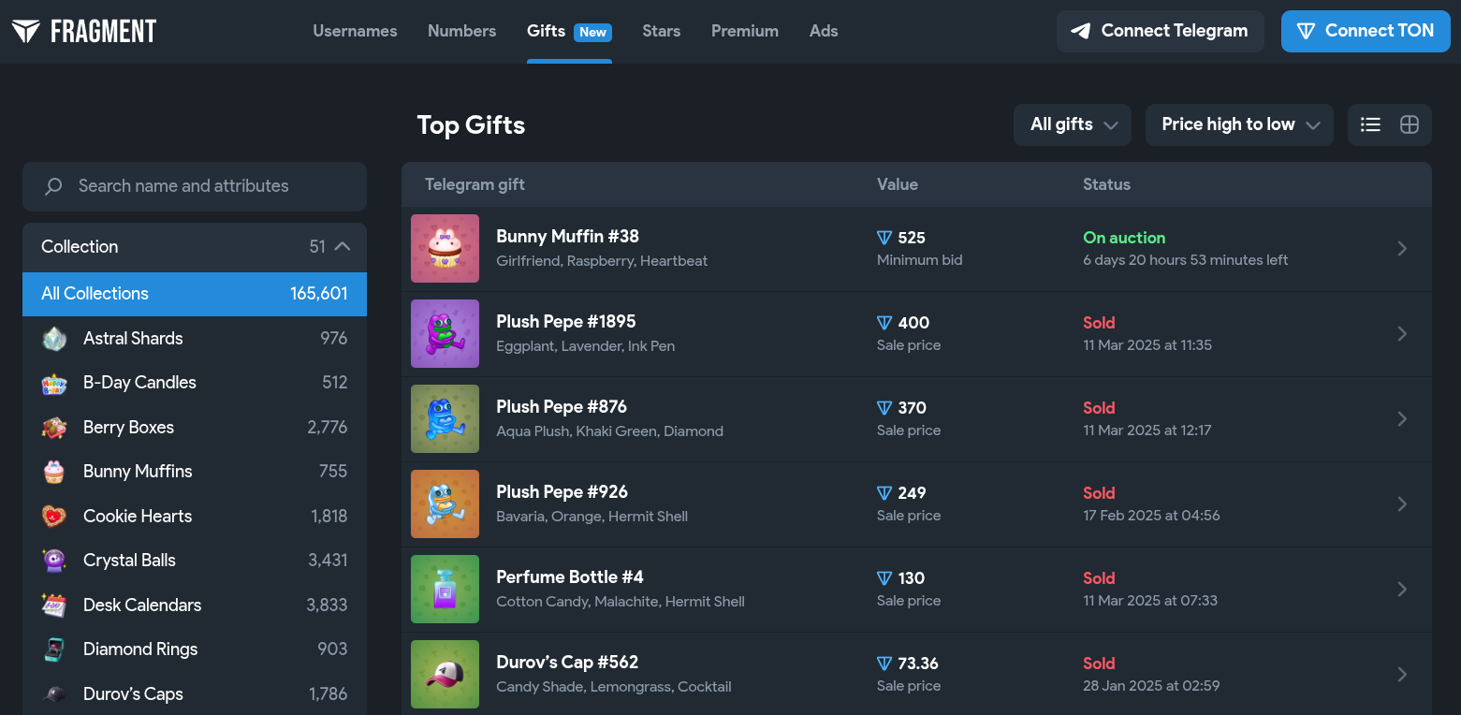Click the search magnifier icon
Screen dimensions: 1461x715
coord(53,186)
